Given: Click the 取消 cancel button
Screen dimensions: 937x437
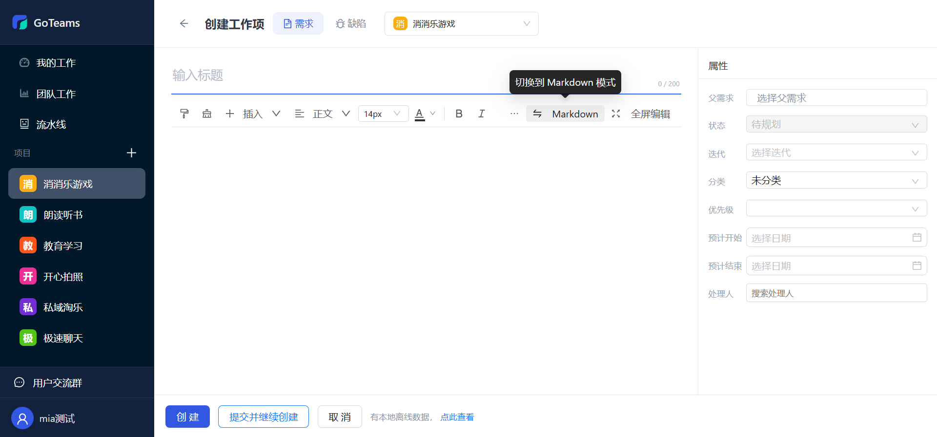Looking at the screenshot, I should [340, 417].
